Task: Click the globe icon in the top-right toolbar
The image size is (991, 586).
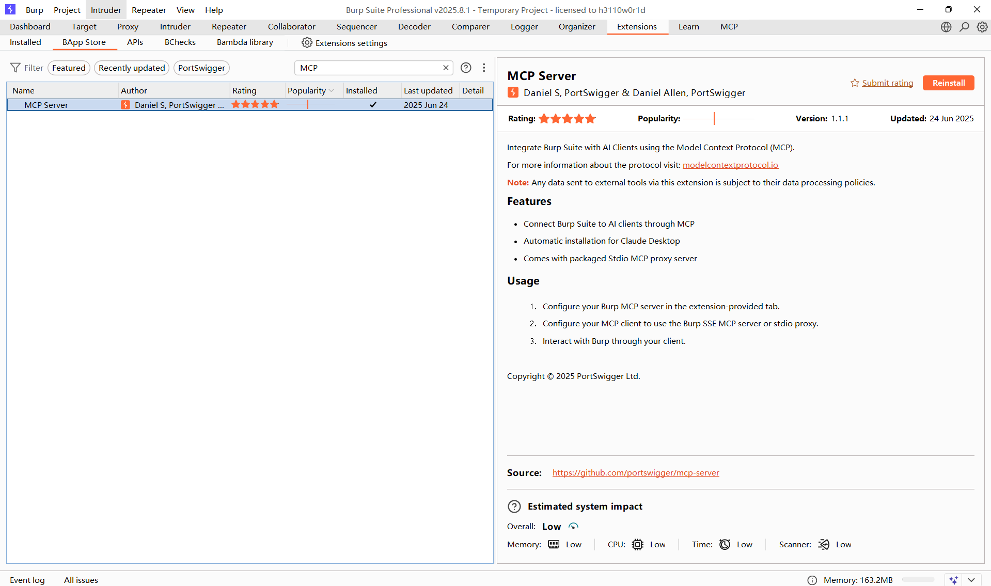Action: [x=946, y=27]
